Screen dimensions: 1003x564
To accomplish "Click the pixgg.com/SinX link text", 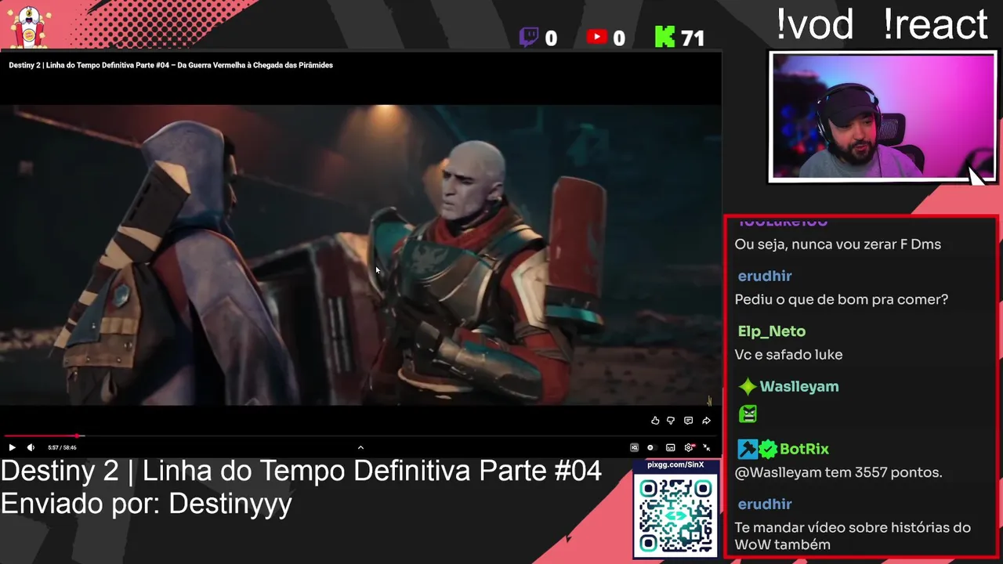I will tap(675, 465).
